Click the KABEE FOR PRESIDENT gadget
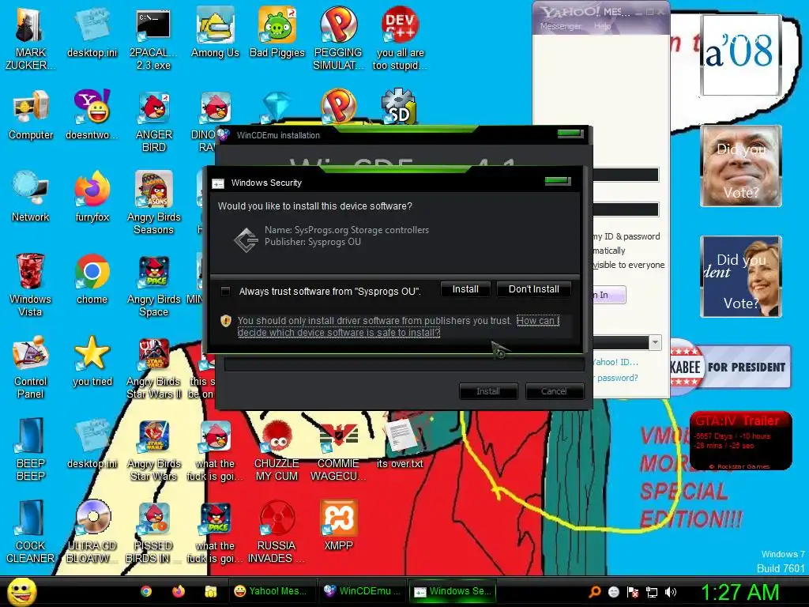This screenshot has width=809, height=607. (729, 367)
